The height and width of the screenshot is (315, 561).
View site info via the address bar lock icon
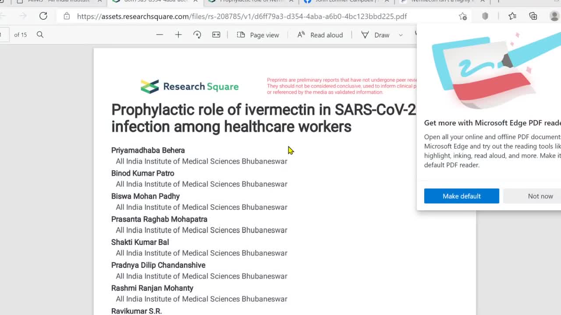point(67,16)
